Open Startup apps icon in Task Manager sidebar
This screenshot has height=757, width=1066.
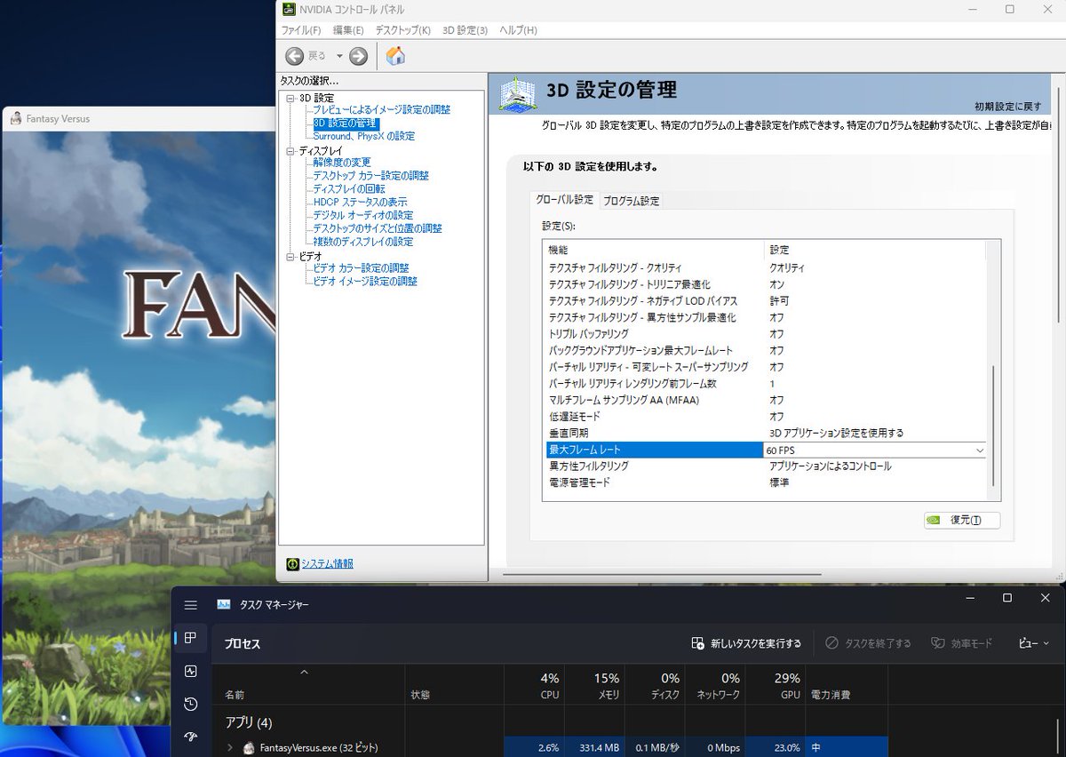190,737
